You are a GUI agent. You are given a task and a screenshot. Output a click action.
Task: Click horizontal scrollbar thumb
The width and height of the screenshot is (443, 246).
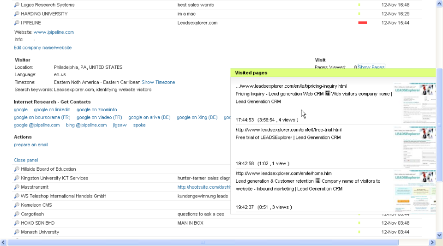pyautogui.click(x=203, y=242)
